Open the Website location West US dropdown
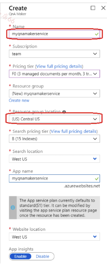The height and width of the screenshot is (264, 107). click(54, 237)
